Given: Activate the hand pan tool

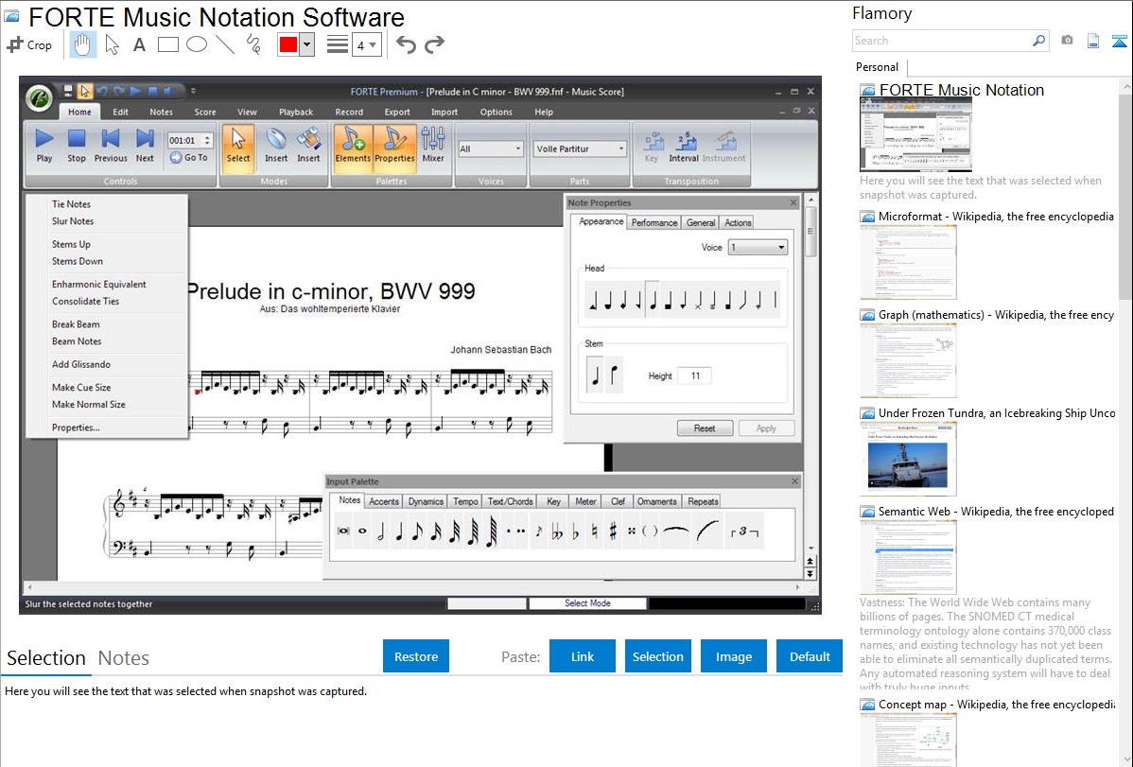Looking at the screenshot, I should (x=82, y=44).
